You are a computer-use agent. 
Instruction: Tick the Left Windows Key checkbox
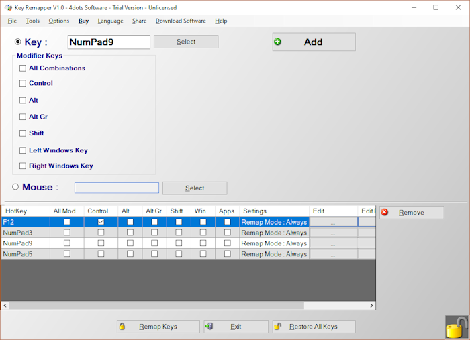23,151
